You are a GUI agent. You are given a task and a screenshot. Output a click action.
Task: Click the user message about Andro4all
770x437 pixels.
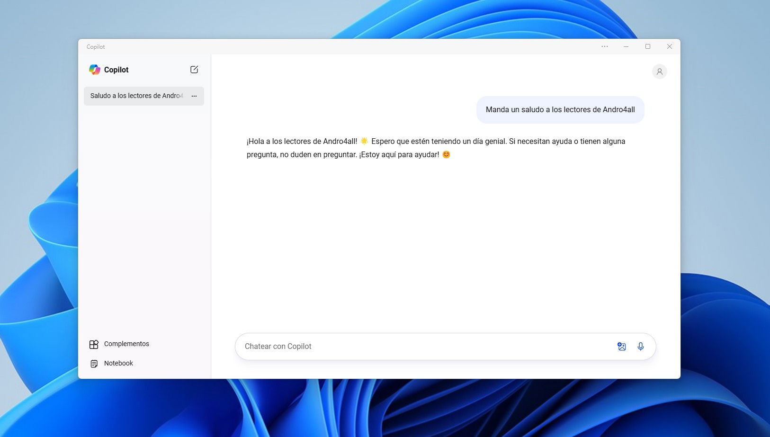tap(560, 110)
